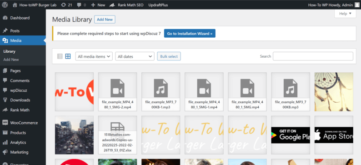Click the Rank Math icon in sidebar
361x165 pixels.
coord(5,110)
